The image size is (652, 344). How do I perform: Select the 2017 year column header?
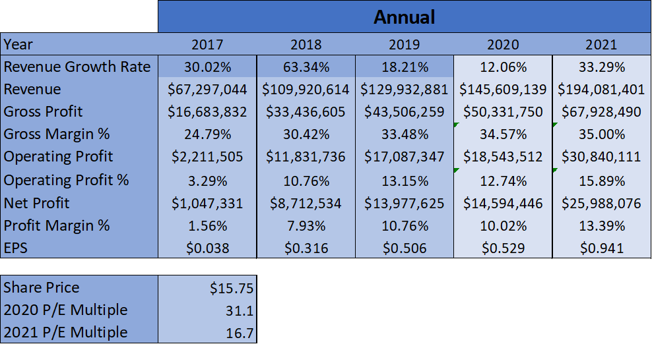coord(207,44)
